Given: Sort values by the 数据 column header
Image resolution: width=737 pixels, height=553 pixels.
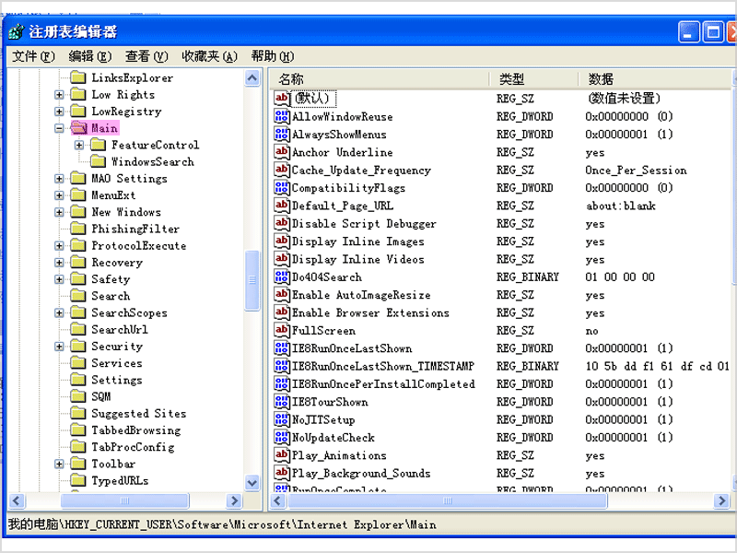Looking at the screenshot, I should point(655,79).
